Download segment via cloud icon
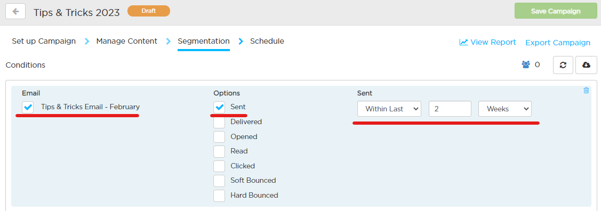This screenshot has height=211, width=601. click(587, 65)
